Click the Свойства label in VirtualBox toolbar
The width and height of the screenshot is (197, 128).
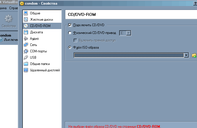point(9,26)
